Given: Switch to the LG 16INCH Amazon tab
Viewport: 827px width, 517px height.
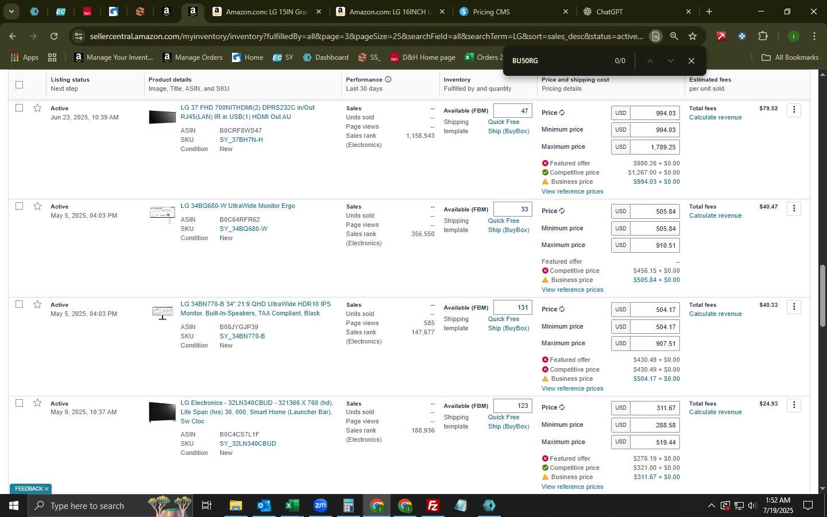Looking at the screenshot, I should tap(391, 11).
